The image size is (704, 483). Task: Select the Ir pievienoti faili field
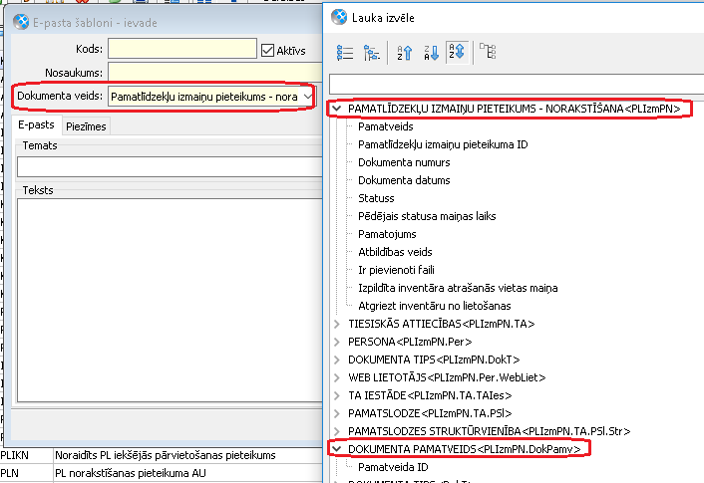(x=396, y=270)
